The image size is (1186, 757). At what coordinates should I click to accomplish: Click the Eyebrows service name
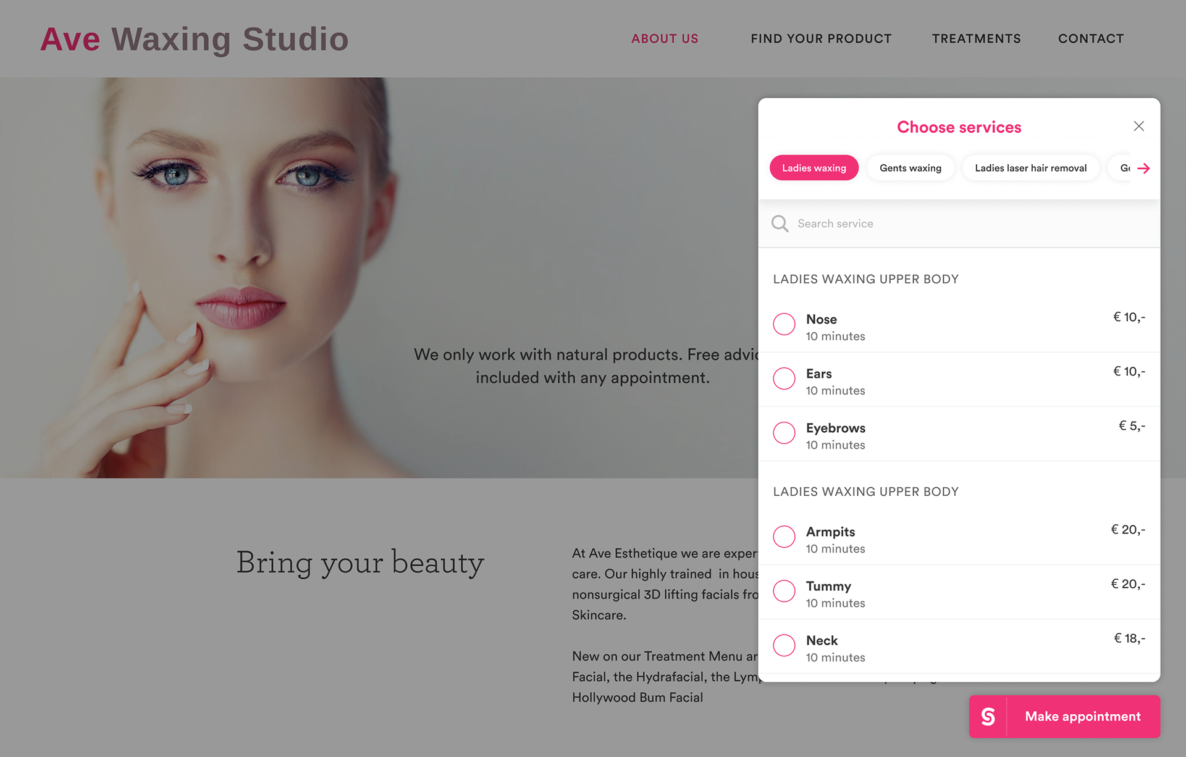pyautogui.click(x=835, y=428)
